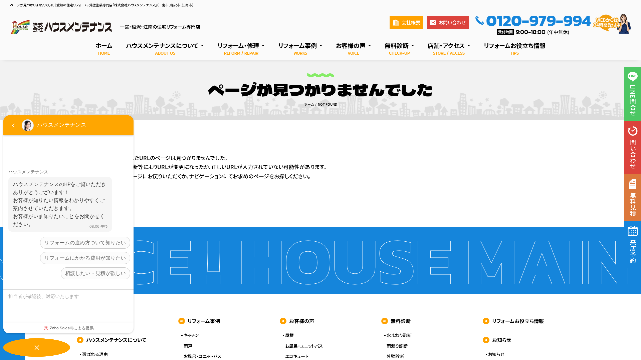
Task: Open the キッチン link under リフォーム事例
Action: [191, 335]
